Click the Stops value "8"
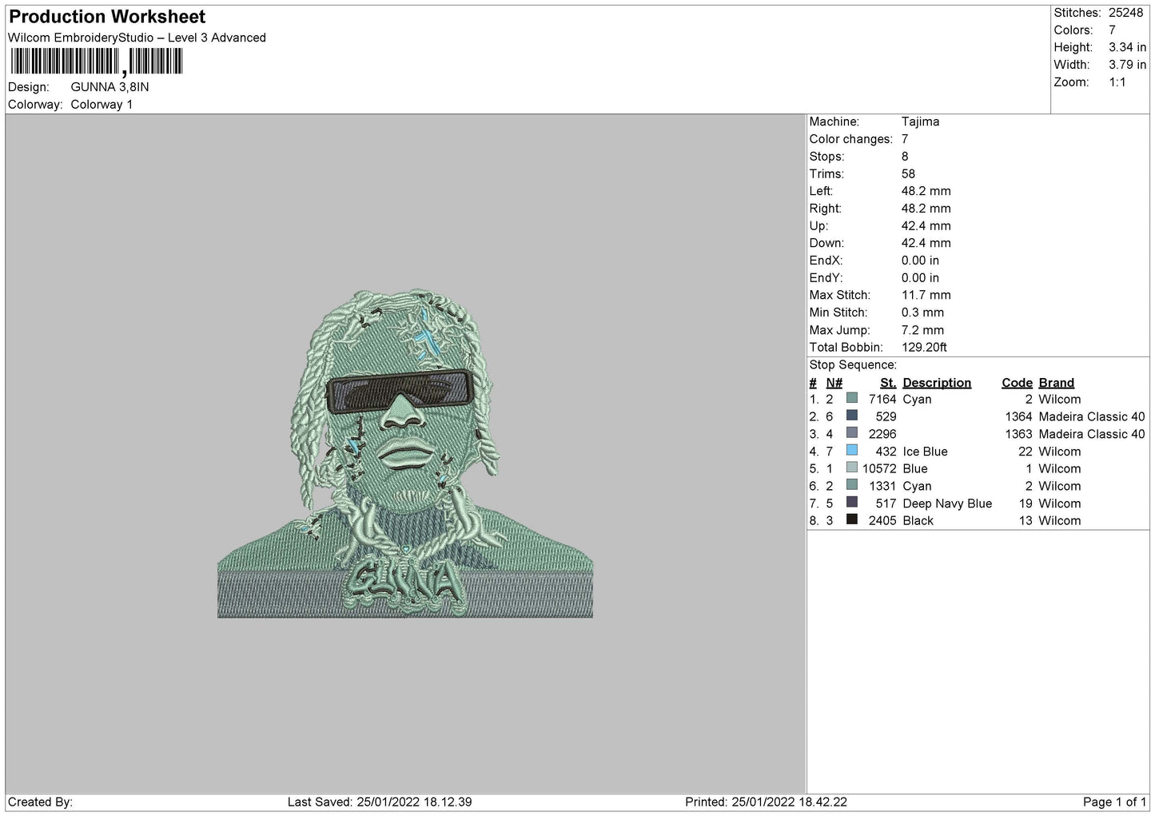 tap(905, 157)
